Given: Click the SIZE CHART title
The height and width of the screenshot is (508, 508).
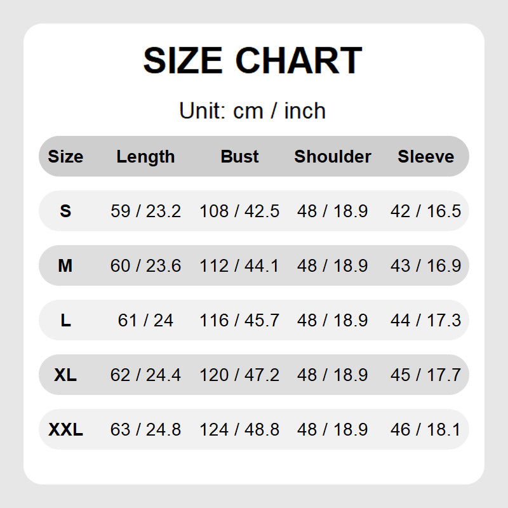Looking at the screenshot, I should coord(253,61).
